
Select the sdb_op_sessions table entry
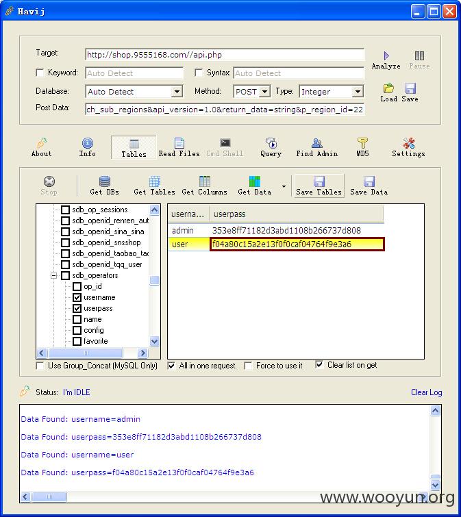(x=99, y=210)
